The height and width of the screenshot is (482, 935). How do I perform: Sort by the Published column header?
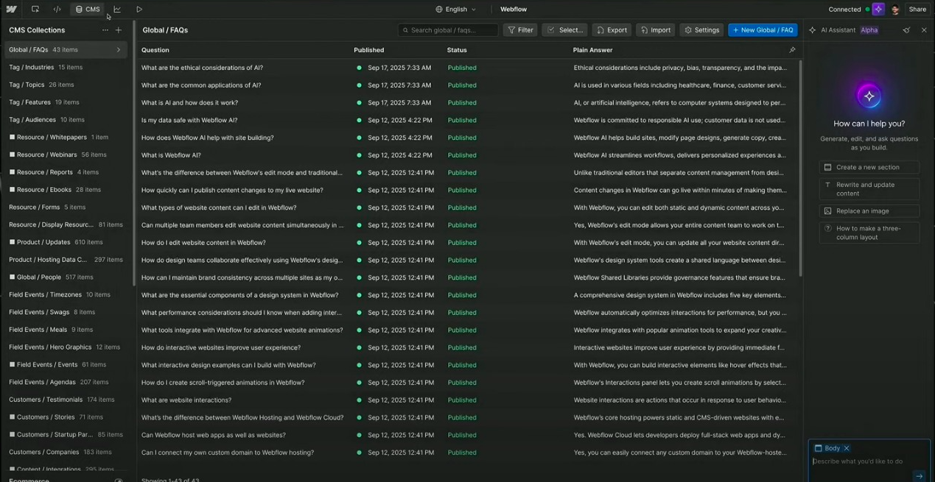[368, 50]
